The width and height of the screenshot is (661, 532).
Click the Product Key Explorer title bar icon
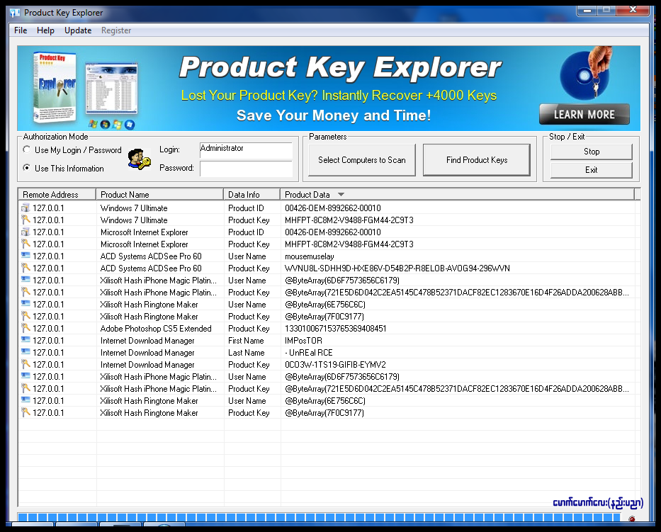pos(15,13)
